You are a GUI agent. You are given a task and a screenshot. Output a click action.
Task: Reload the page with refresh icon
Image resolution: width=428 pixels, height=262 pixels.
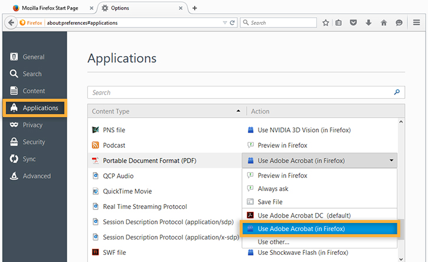coord(233,22)
